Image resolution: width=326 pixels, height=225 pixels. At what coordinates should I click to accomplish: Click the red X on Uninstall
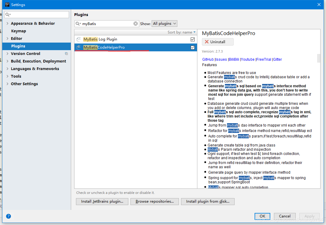[x=207, y=42]
